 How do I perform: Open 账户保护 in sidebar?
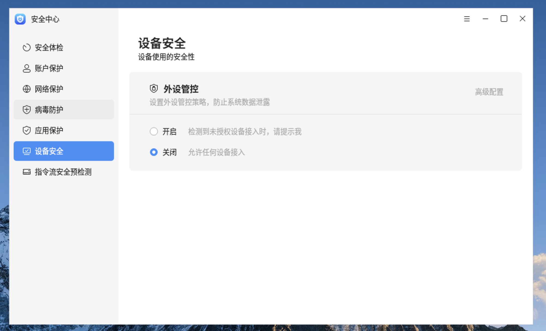pyautogui.click(x=49, y=68)
